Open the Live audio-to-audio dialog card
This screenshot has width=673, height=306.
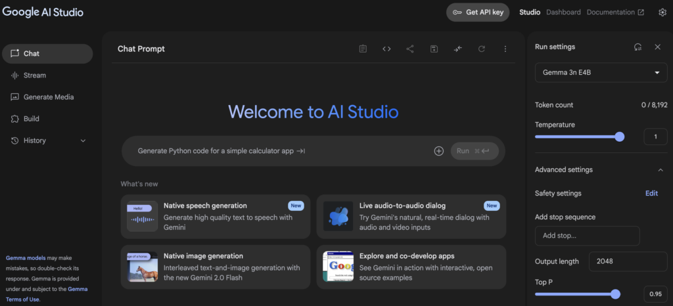click(x=411, y=217)
